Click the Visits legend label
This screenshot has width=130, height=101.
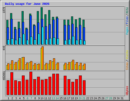pyautogui.click(x=127, y=55)
